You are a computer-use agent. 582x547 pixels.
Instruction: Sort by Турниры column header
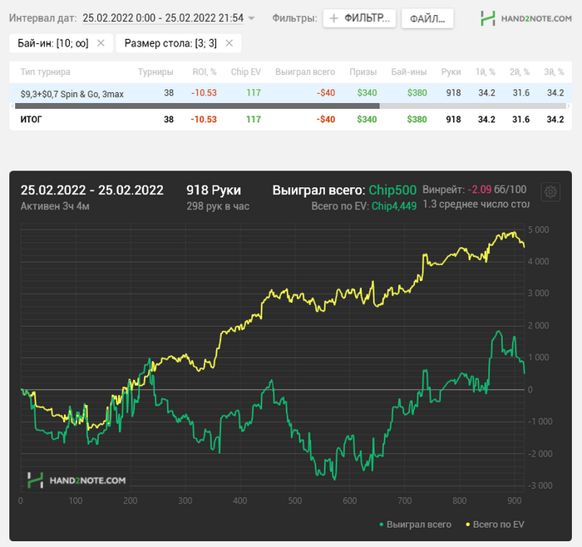155,72
